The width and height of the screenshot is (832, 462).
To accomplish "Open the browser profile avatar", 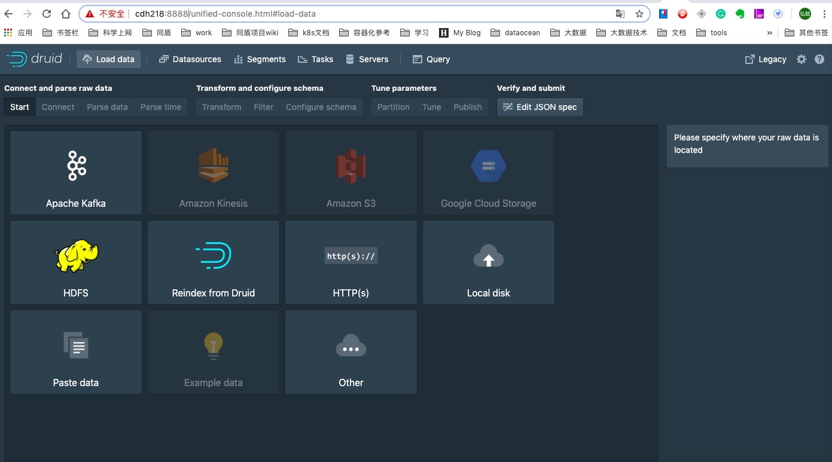I will tap(805, 14).
